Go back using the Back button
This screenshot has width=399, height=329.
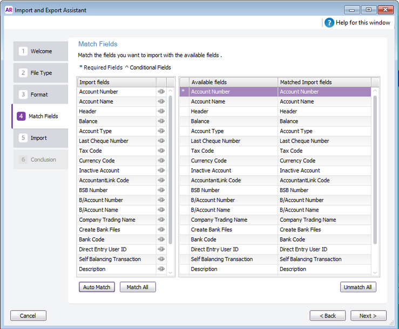point(327,316)
